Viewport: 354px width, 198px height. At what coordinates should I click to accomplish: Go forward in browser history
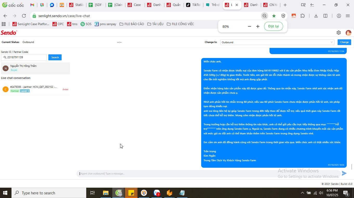tap(15, 16)
